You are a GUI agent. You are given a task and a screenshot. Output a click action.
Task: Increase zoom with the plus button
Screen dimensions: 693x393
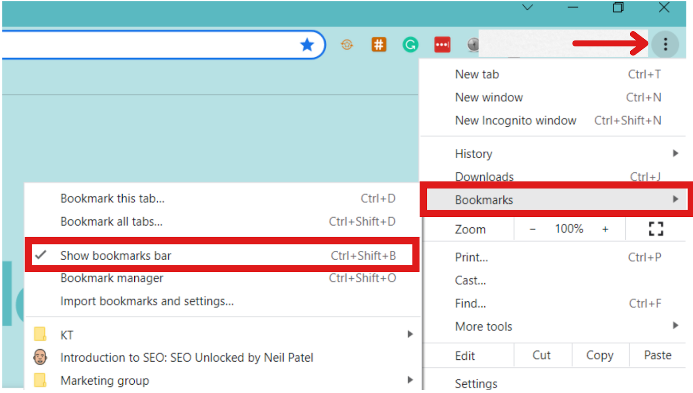tap(605, 229)
